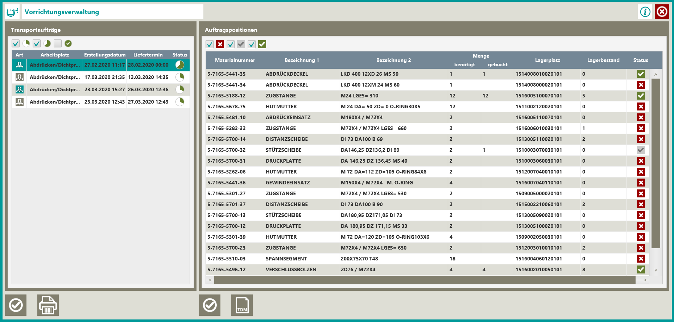Click green check status for ZUGSTANGE 5-7165-5188-12
This screenshot has height=322, width=674.
coord(641,96)
